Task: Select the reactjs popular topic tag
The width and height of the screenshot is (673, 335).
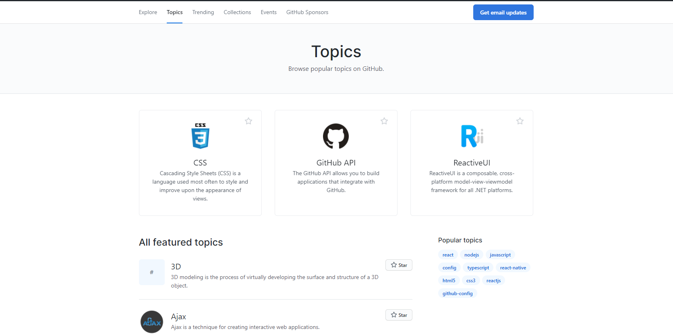Action: tap(493, 281)
